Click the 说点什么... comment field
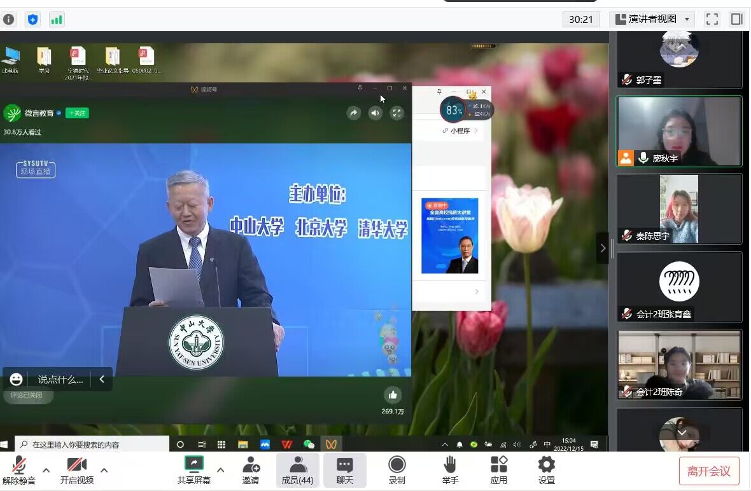This screenshot has height=491, width=751. [60, 380]
